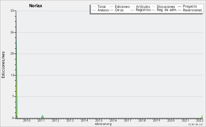206x127 pixels.
Task: Click the 2010 x-axis label
Action: tap(27, 120)
